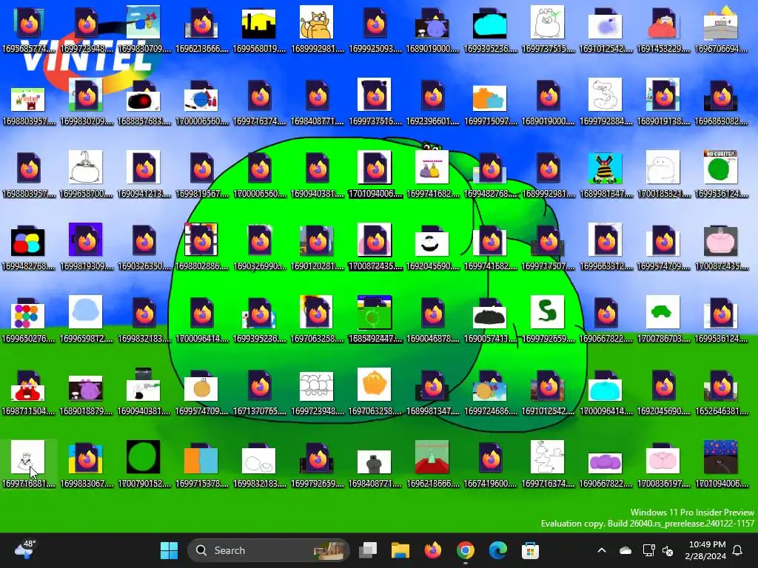The height and width of the screenshot is (568, 758).
Task: Select white blob sketch 1699658700
Action: pyautogui.click(x=86, y=175)
